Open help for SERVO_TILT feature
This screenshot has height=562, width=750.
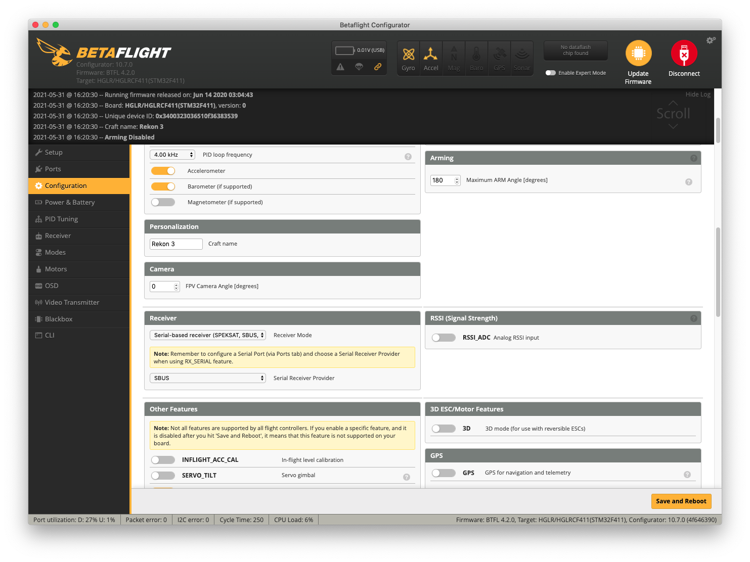pos(407,477)
